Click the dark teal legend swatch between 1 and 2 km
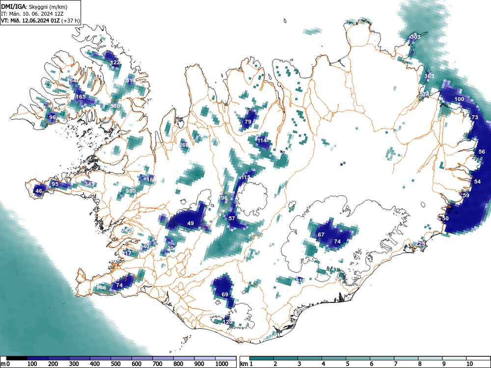This screenshot has height=368, width=491. [262, 358]
